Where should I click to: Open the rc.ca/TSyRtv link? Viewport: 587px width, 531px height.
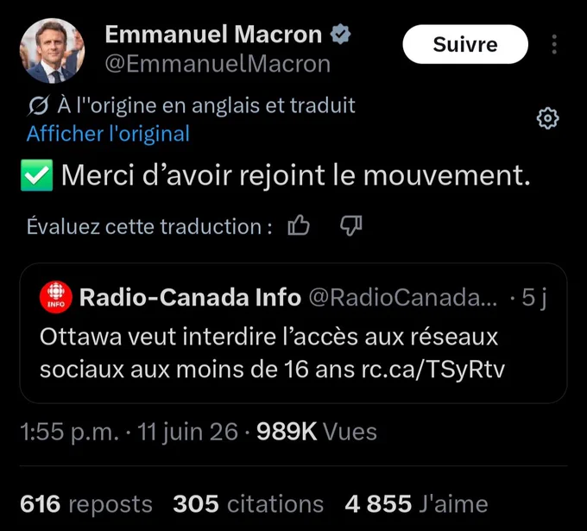(433, 370)
